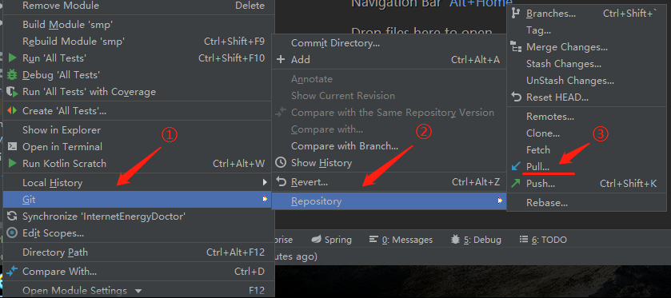Viewport: 671px width, 298px height.
Task: Click the Show History clock icon
Action: (280, 162)
